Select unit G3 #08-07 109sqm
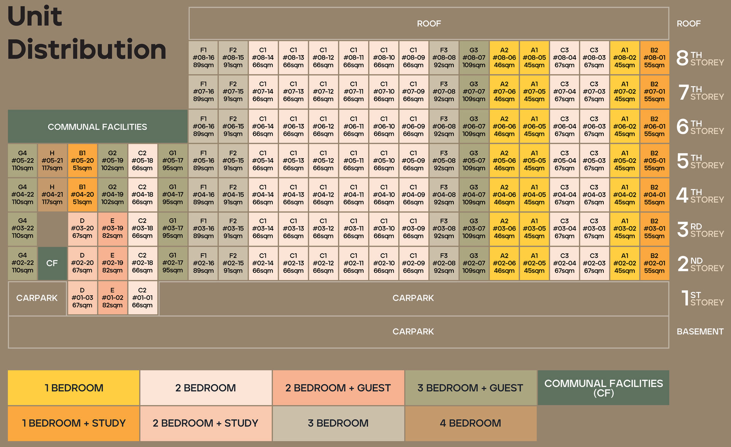The height and width of the screenshot is (447, 731). click(x=474, y=57)
